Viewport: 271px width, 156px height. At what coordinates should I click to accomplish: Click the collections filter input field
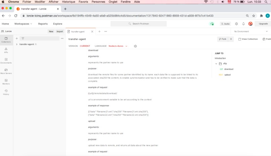tap(40, 38)
